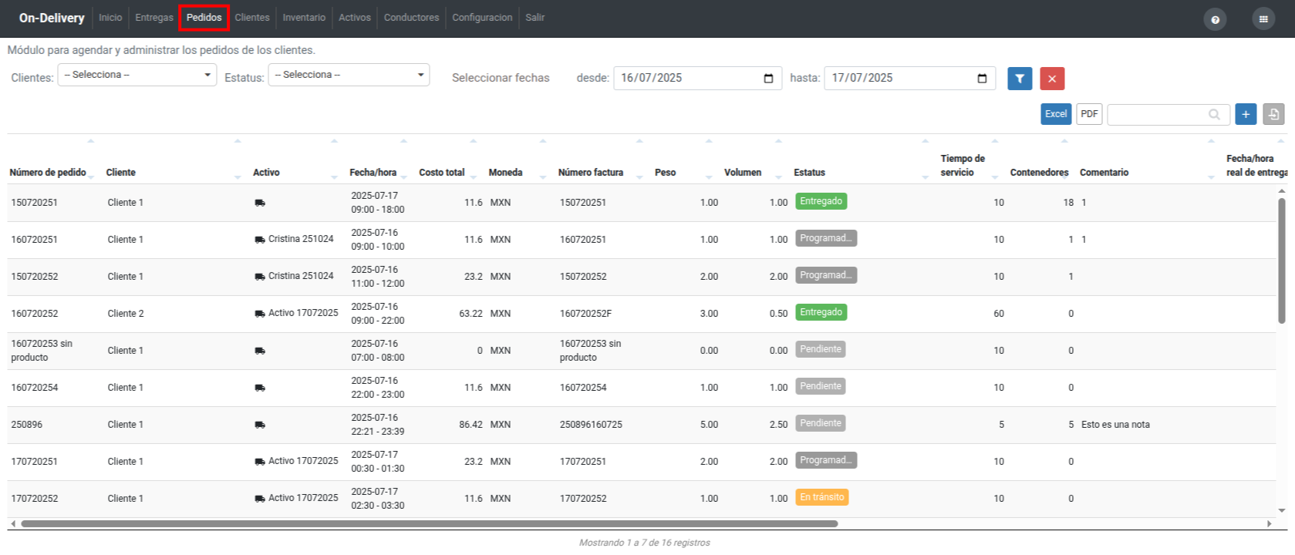
Task: Open the apps grid icon in header
Action: [x=1263, y=19]
